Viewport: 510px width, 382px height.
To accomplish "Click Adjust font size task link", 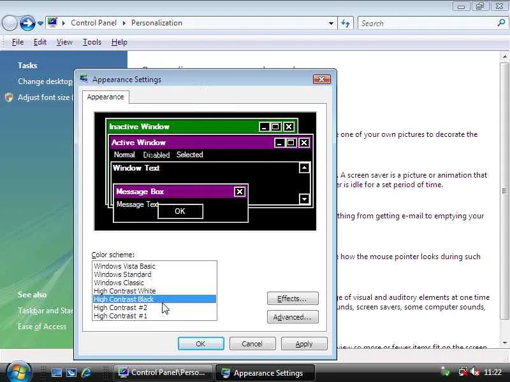I will (45, 97).
